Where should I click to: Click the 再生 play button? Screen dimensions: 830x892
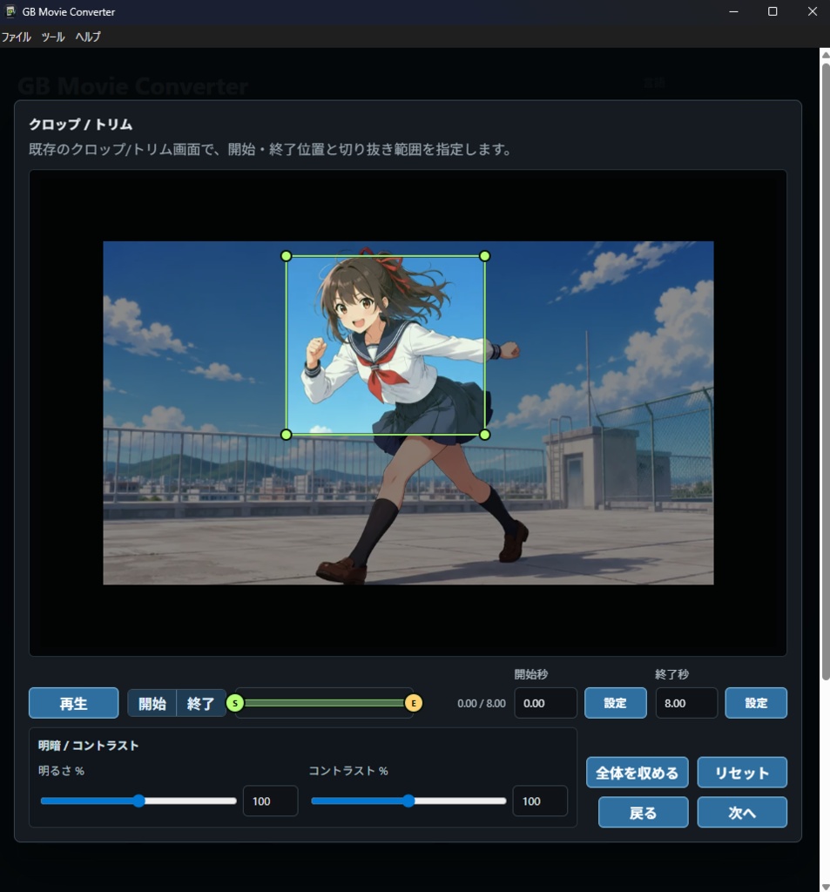click(x=74, y=703)
